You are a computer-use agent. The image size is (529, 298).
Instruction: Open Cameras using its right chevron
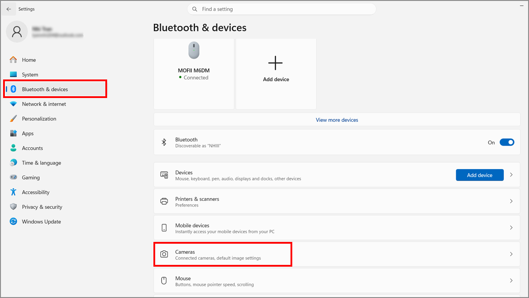tap(511, 254)
